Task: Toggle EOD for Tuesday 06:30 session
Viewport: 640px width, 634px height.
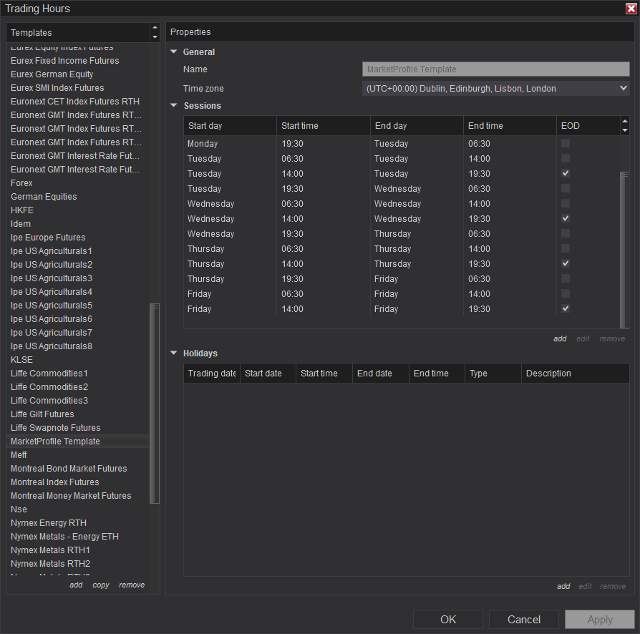Action: 566,158
